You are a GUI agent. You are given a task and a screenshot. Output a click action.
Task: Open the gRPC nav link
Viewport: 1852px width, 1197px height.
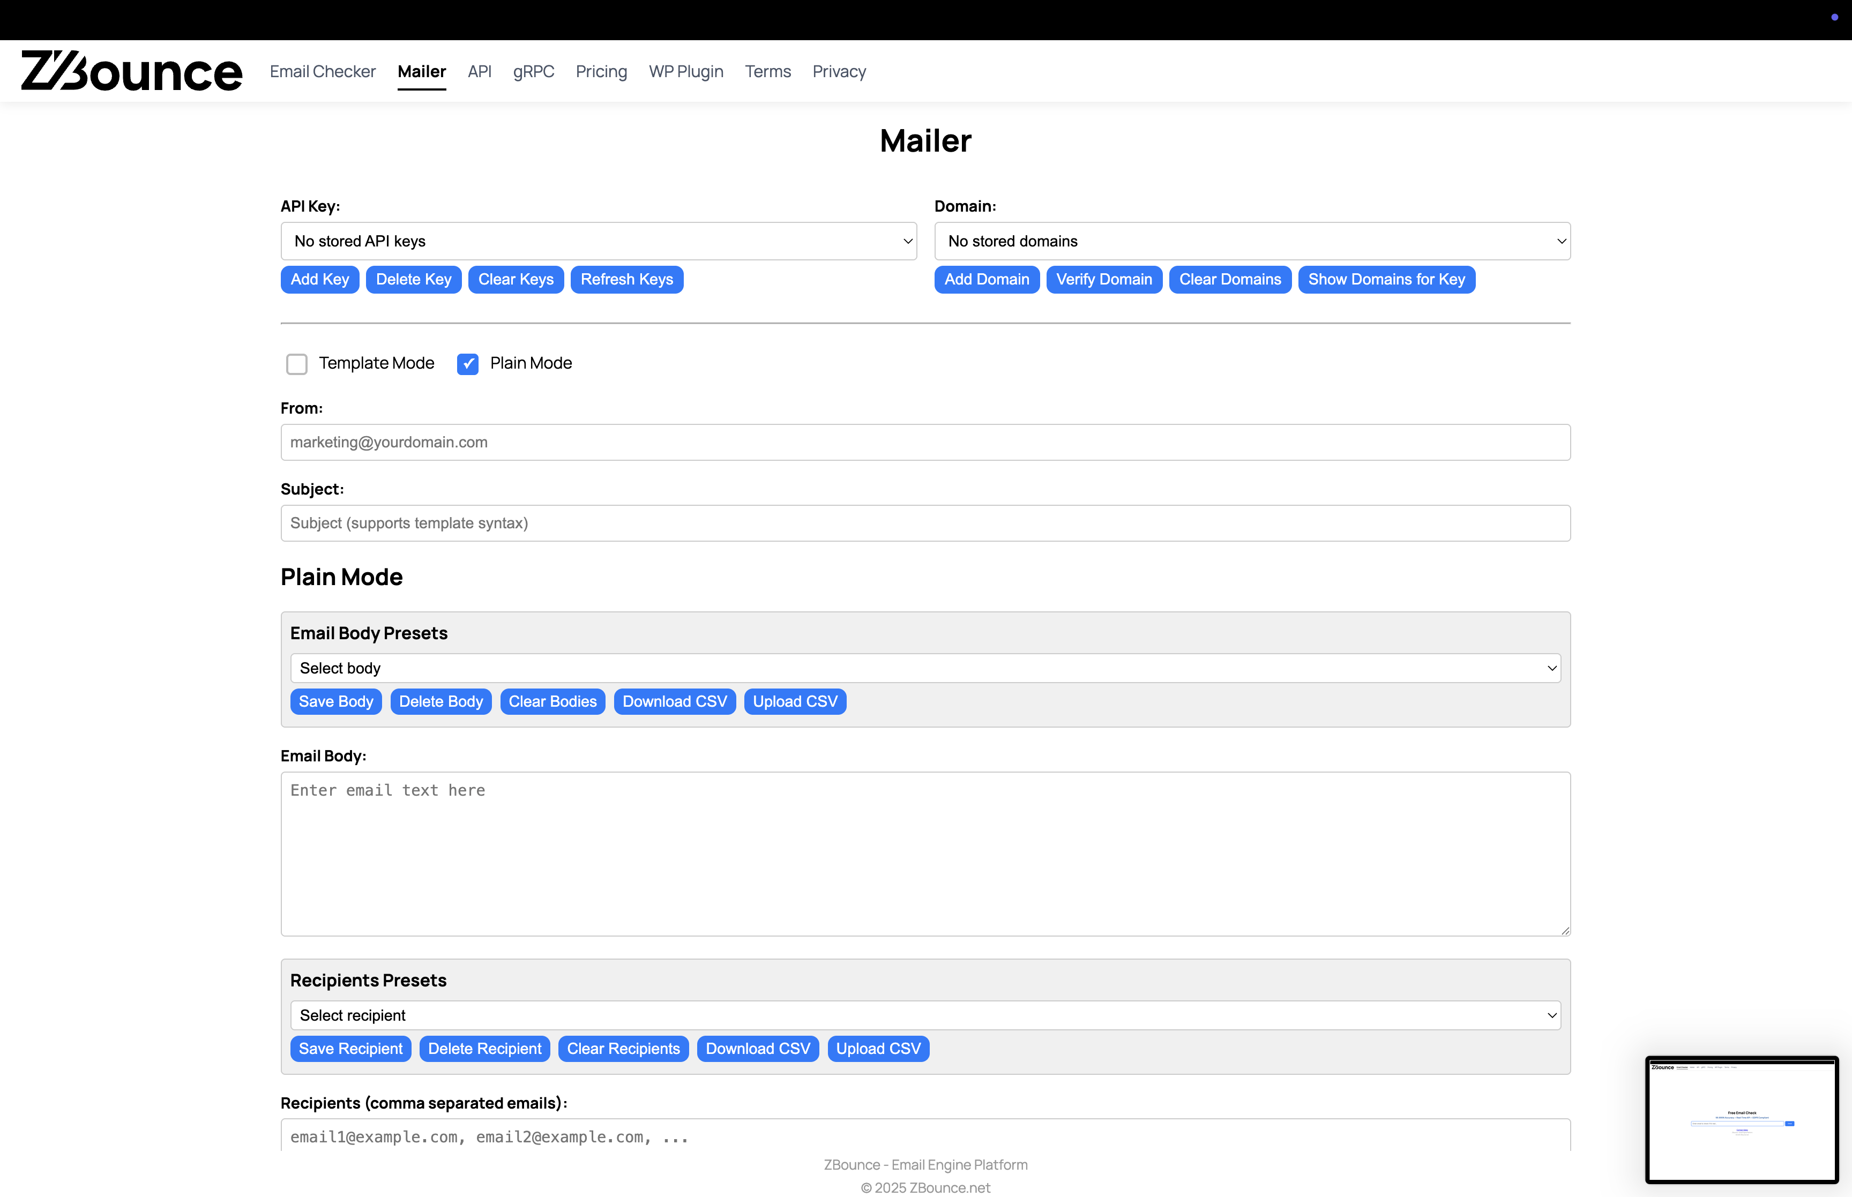(x=533, y=71)
